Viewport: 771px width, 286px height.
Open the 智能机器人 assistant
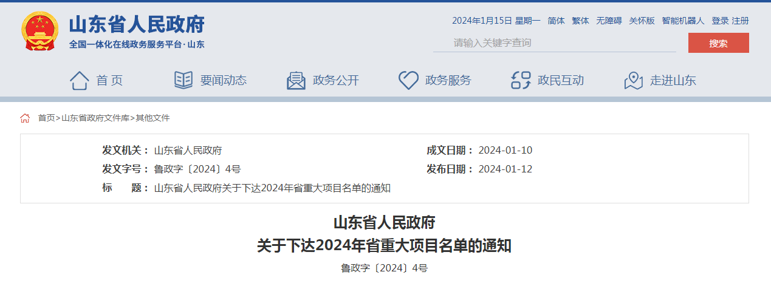pyautogui.click(x=683, y=21)
